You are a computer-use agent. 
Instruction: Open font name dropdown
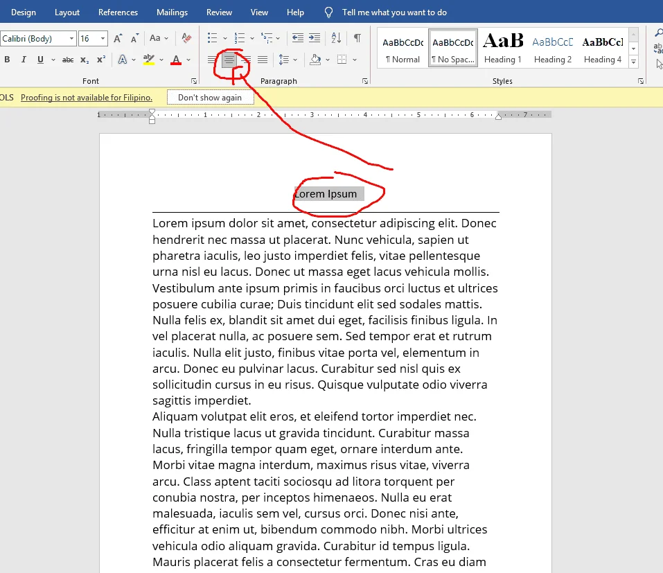point(71,39)
